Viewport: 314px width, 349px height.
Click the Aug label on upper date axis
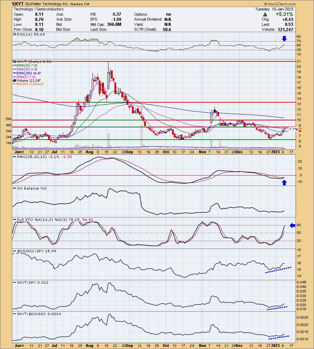tap(89, 152)
